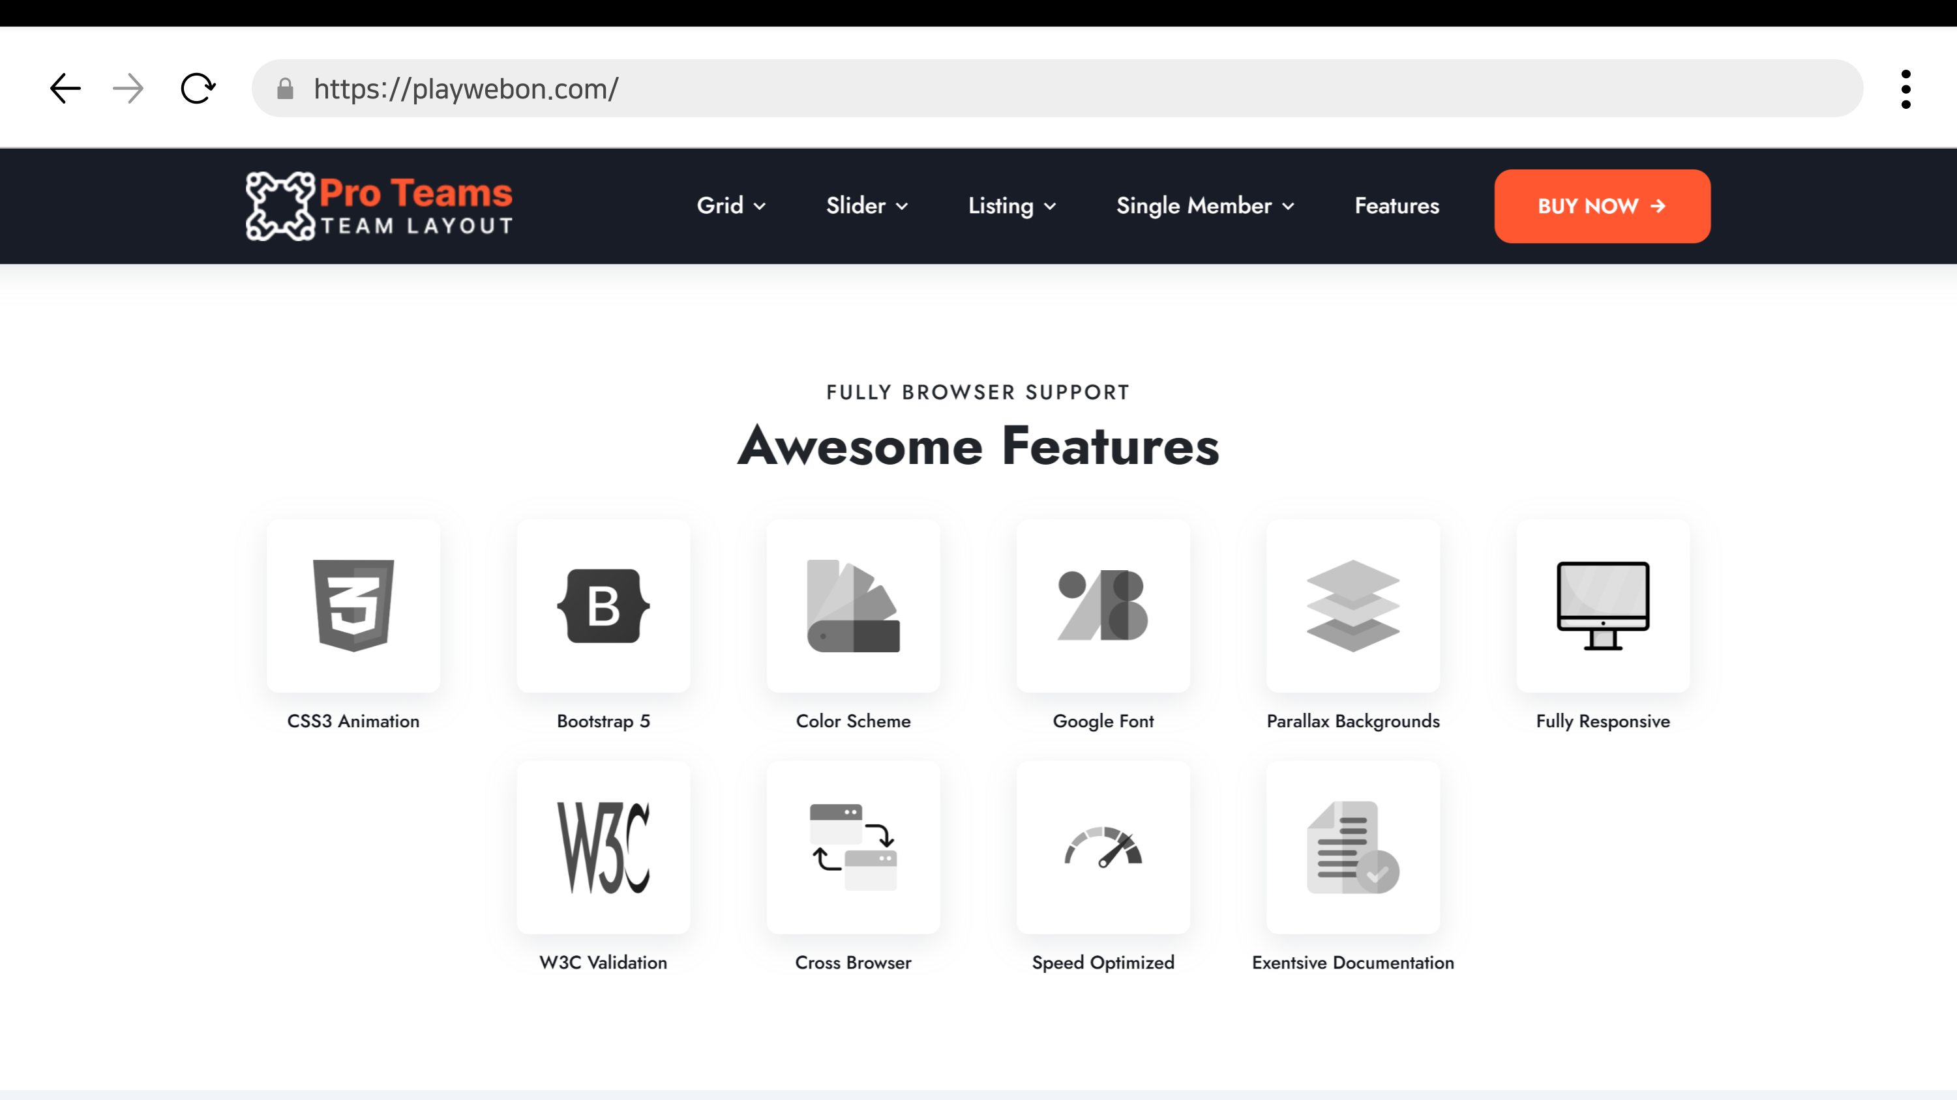The image size is (1957, 1100).
Task: Go to Features in navigation bar
Action: (x=1396, y=206)
